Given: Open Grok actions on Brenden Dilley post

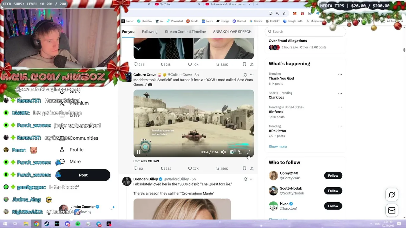Looking at the screenshot, I should tap(245, 179).
